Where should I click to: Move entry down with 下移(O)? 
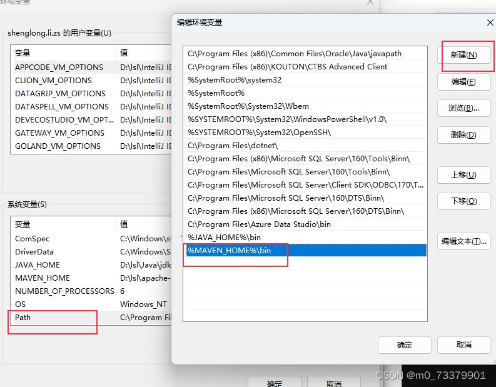click(463, 201)
